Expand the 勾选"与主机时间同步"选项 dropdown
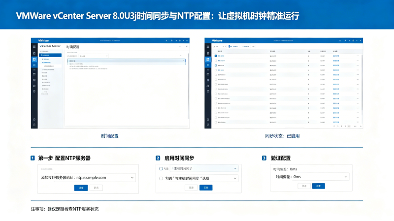Screen dimensions: 394x221 [201, 178]
